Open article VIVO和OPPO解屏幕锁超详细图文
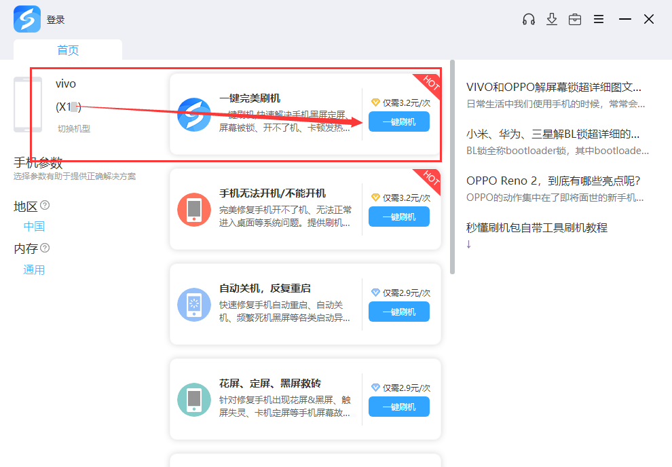Viewport: 672px width, 467px height. pos(554,87)
